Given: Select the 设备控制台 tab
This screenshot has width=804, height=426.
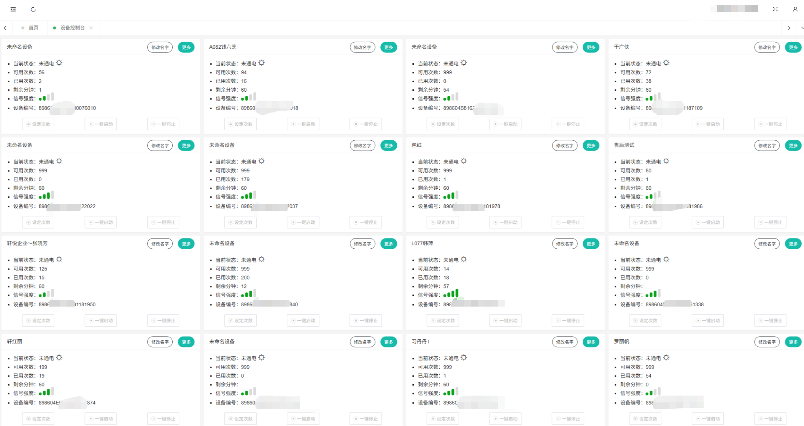Looking at the screenshot, I should pyautogui.click(x=72, y=28).
